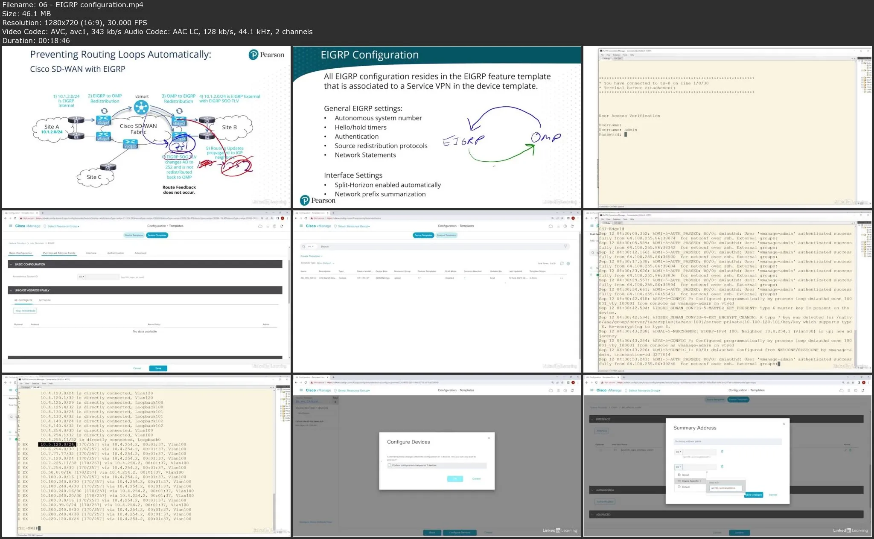Edit interface row pencil icon behind Summary Address
This screenshot has height=539, width=874.
(x=845, y=450)
